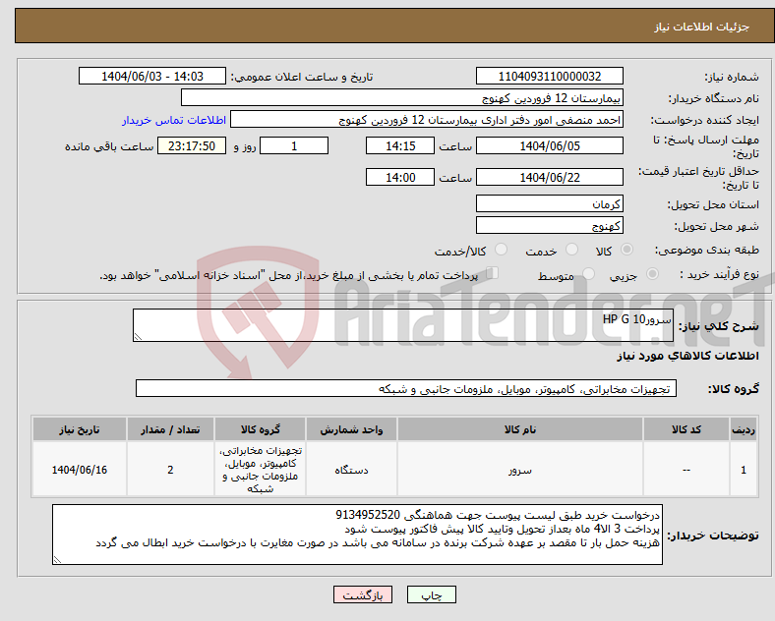Click the need date cell 1404/06/16
This screenshot has height=621, width=775.
tap(80, 470)
